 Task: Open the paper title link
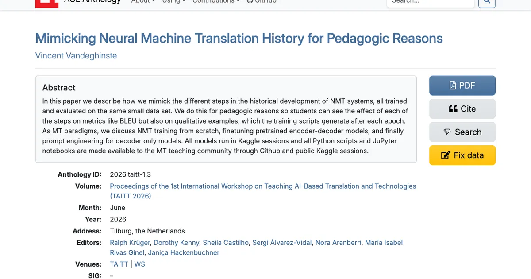pos(239,38)
